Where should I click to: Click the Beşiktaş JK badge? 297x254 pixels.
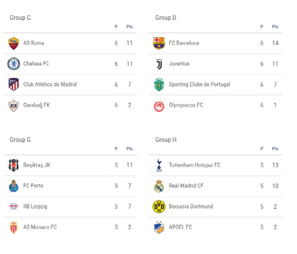tap(14, 165)
